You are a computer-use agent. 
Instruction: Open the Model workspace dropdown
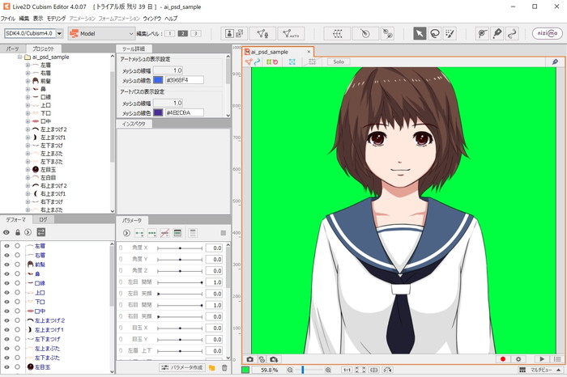(x=101, y=34)
